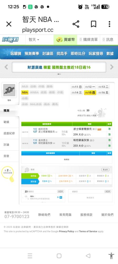Go to previous banner with left arrow
Screen dimensions: 118x264
6,67
